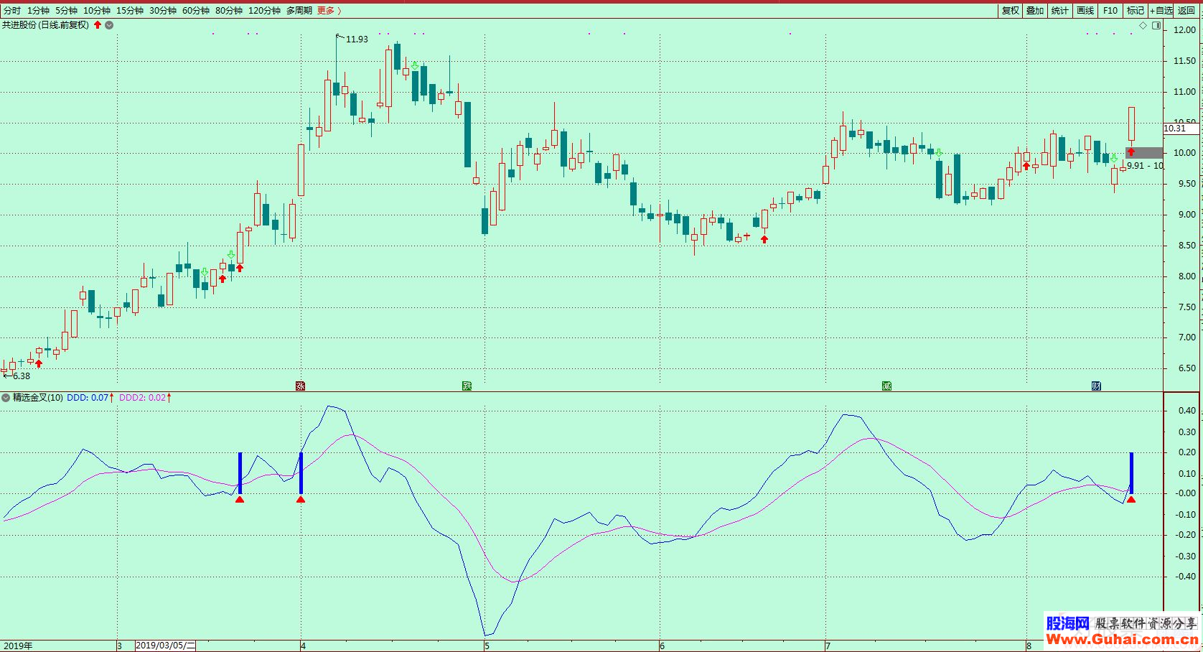Open the 复权 adjustment menu

[1011, 11]
